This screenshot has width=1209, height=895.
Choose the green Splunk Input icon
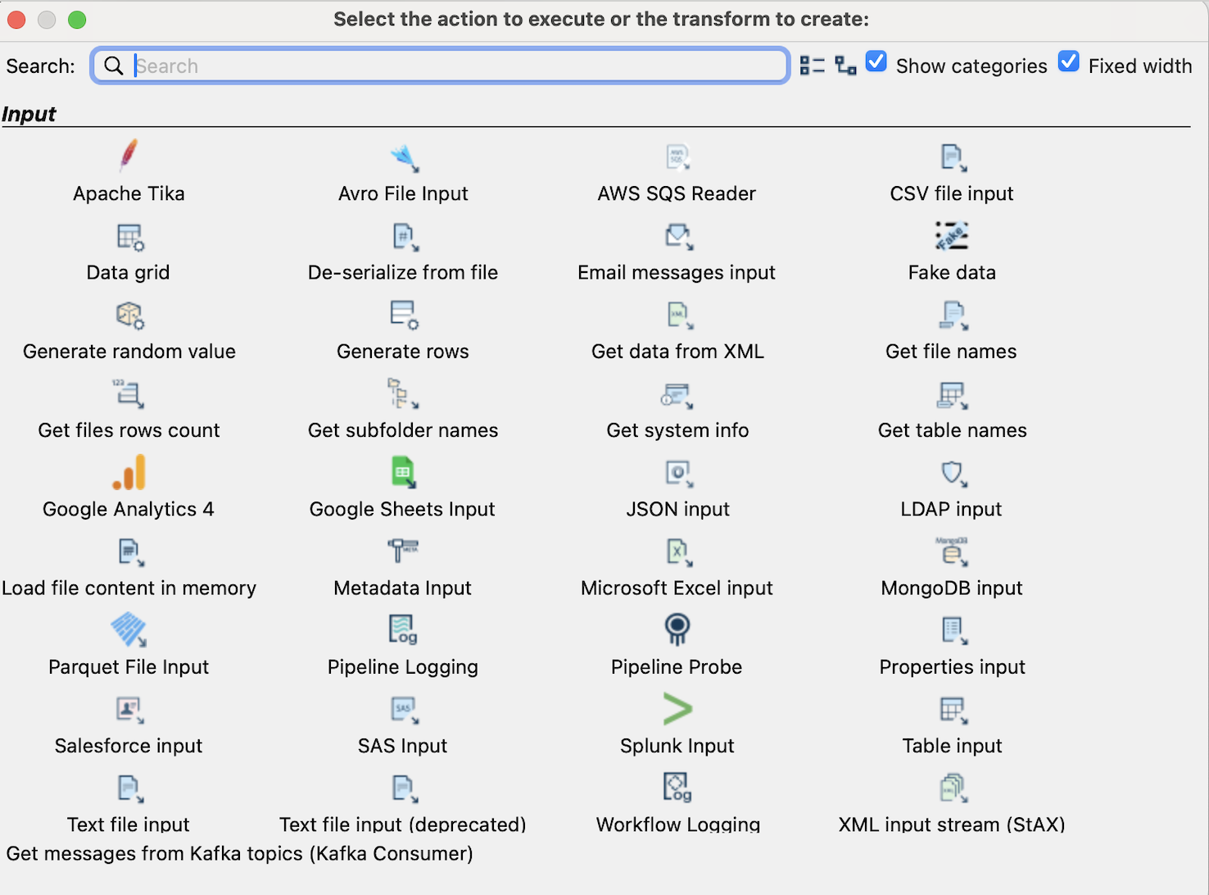pos(677,709)
